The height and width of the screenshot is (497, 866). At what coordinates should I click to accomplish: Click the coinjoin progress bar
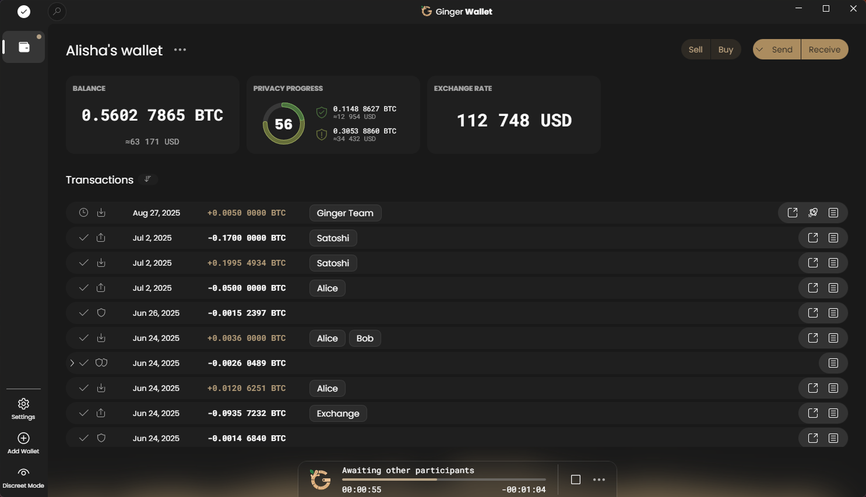click(x=444, y=480)
